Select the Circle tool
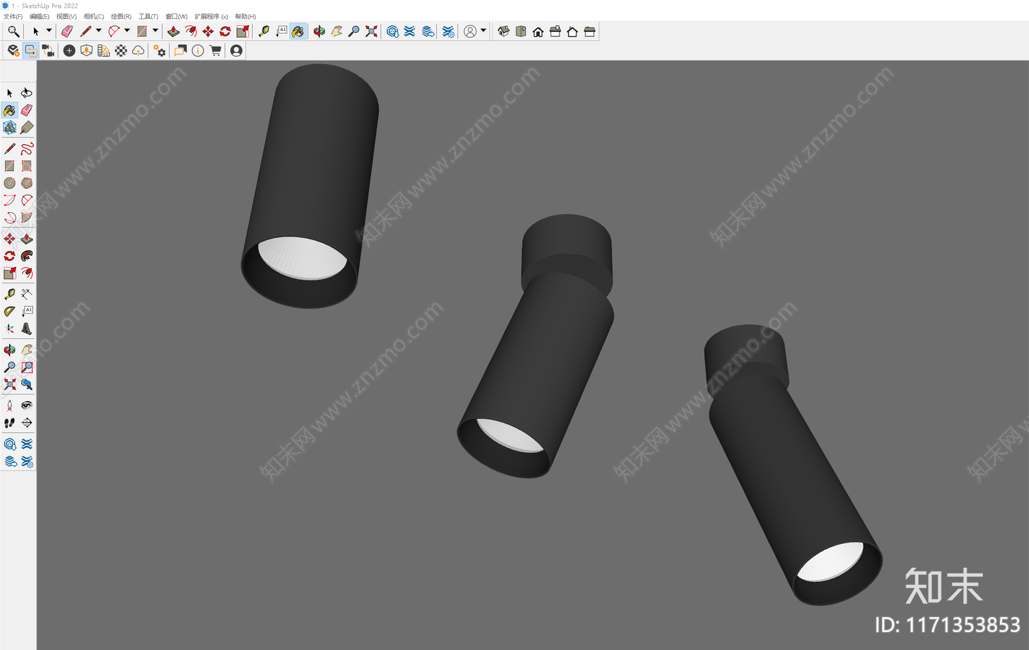The image size is (1029, 650). point(10,183)
